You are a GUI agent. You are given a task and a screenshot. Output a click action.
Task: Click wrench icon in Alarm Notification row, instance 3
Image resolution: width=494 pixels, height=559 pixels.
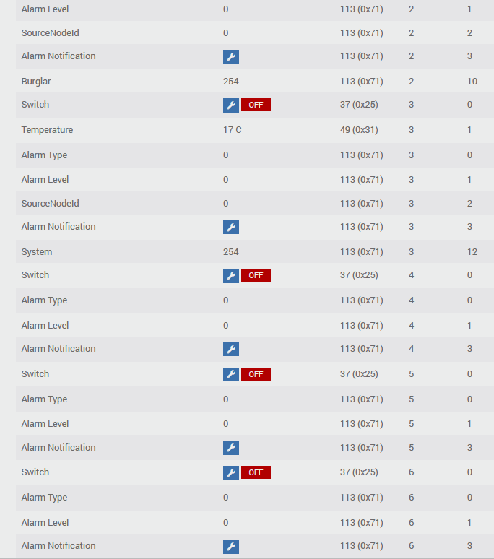pyautogui.click(x=231, y=227)
